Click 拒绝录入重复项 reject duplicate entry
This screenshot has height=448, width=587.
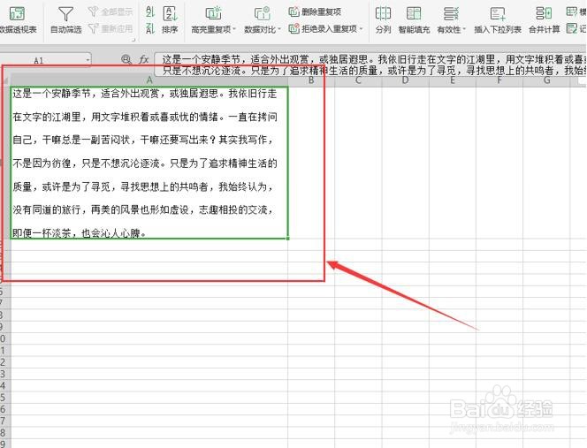[x=323, y=28]
